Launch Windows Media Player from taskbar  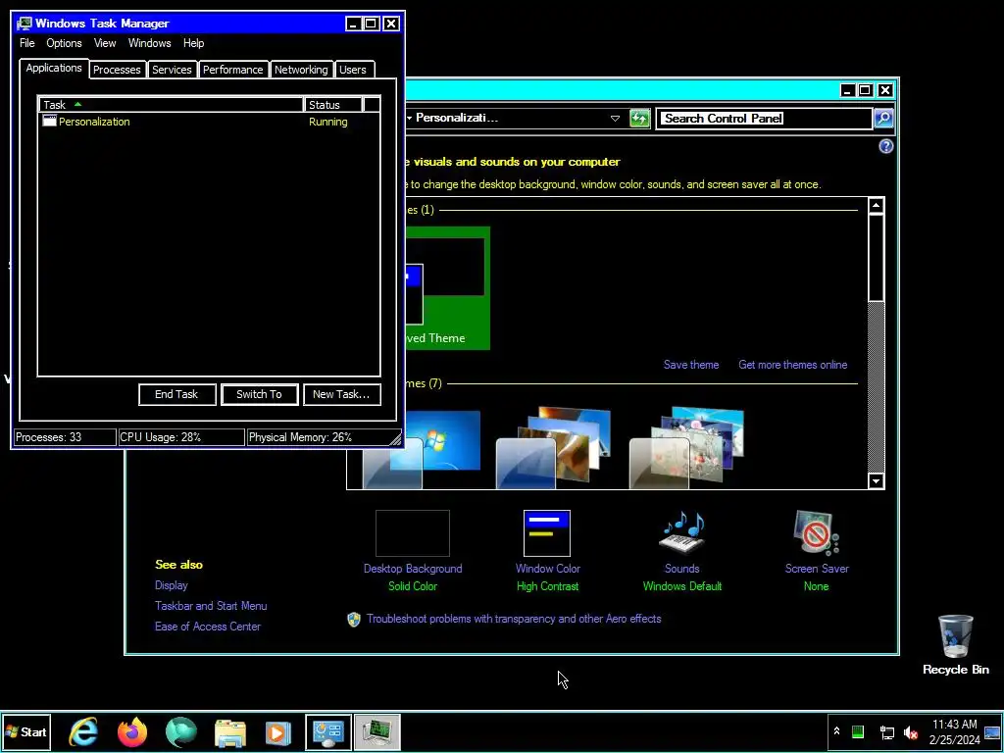pos(278,733)
